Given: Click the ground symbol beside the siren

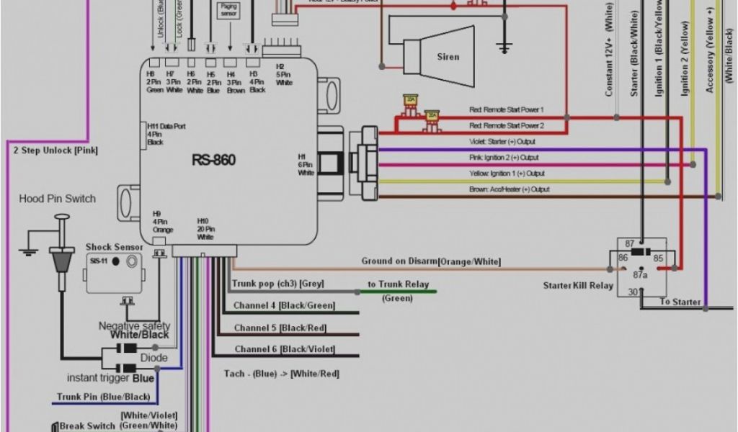Looking at the screenshot, I should [x=504, y=48].
